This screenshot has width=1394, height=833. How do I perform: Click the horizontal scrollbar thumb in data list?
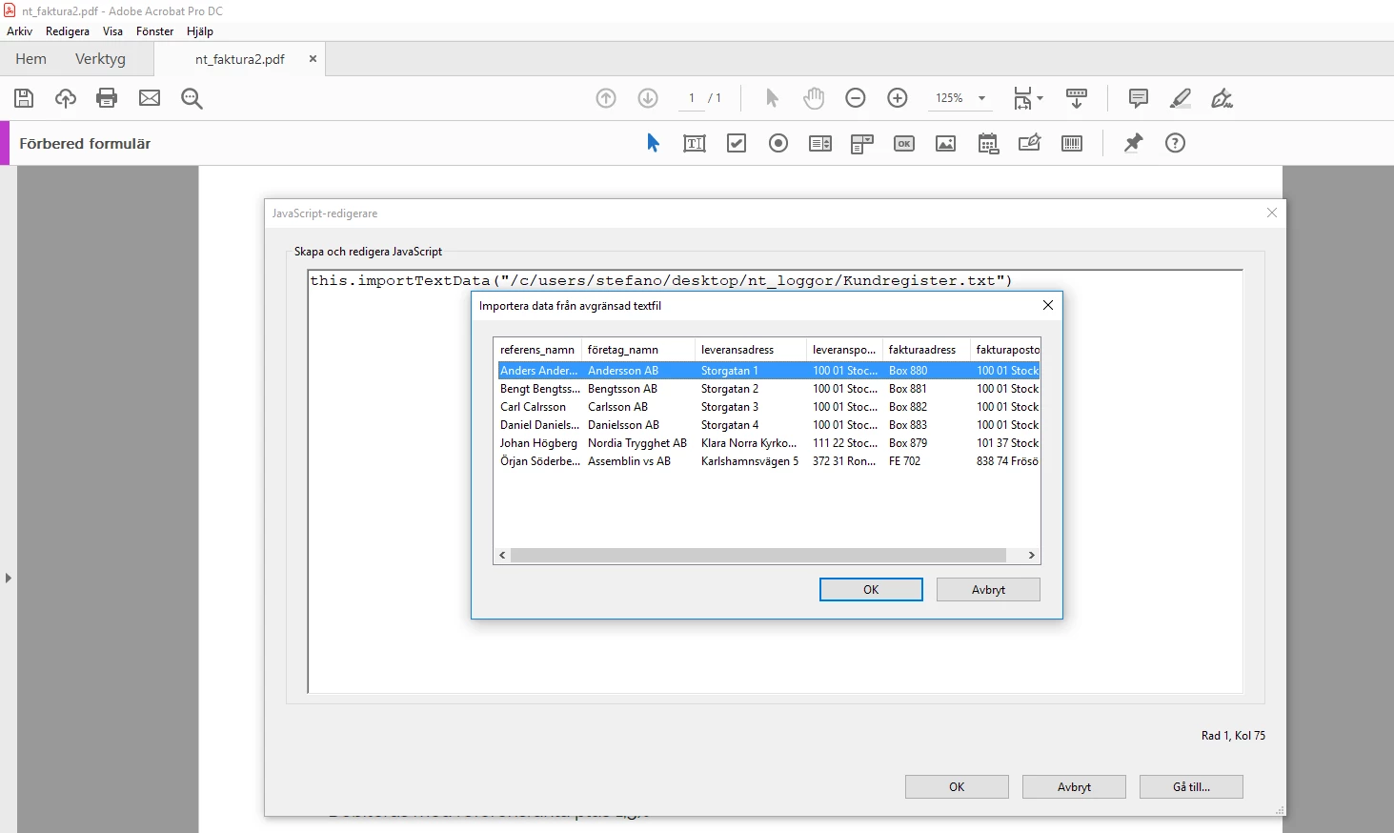click(x=758, y=555)
